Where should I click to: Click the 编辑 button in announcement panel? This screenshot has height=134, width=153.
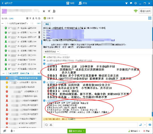(x=47, y=24)
